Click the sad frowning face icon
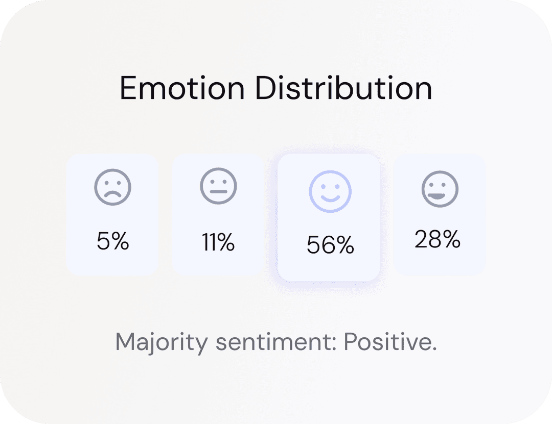552x424 pixels. coord(112,187)
